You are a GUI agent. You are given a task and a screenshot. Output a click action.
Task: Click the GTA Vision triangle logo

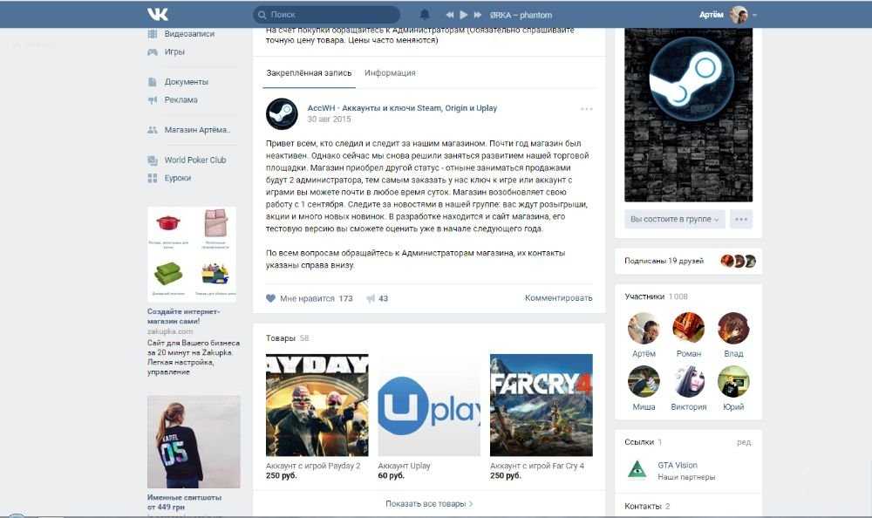[637, 470]
